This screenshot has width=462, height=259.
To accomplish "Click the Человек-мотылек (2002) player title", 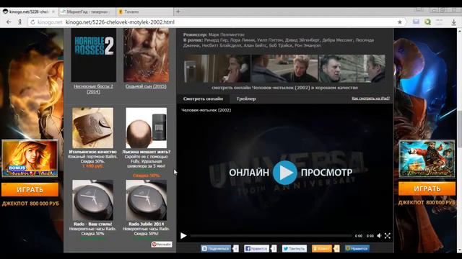I will point(206,110).
